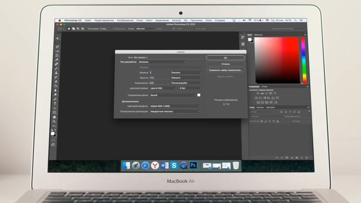Open height units dropdown

186,78
